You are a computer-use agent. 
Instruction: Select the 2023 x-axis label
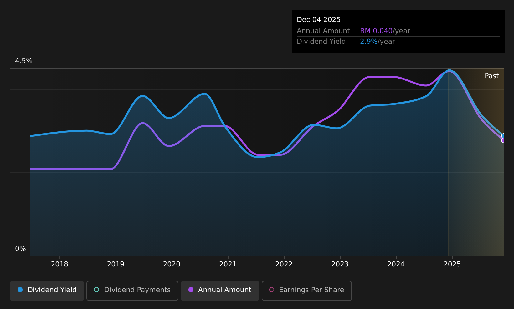point(340,264)
